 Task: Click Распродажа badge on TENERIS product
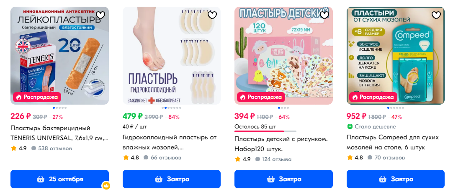(x=37, y=97)
